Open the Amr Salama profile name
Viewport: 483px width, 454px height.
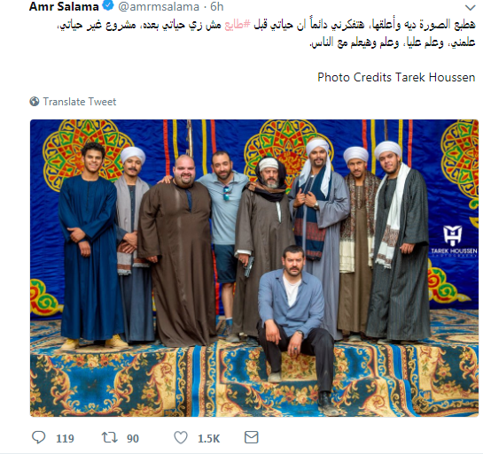click(64, 6)
